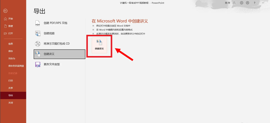The height and width of the screenshot is (123, 270).
Task: Click the smiley face feedback icon
Action: (242, 3)
